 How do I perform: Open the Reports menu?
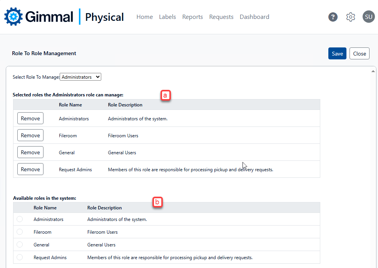[192, 17]
